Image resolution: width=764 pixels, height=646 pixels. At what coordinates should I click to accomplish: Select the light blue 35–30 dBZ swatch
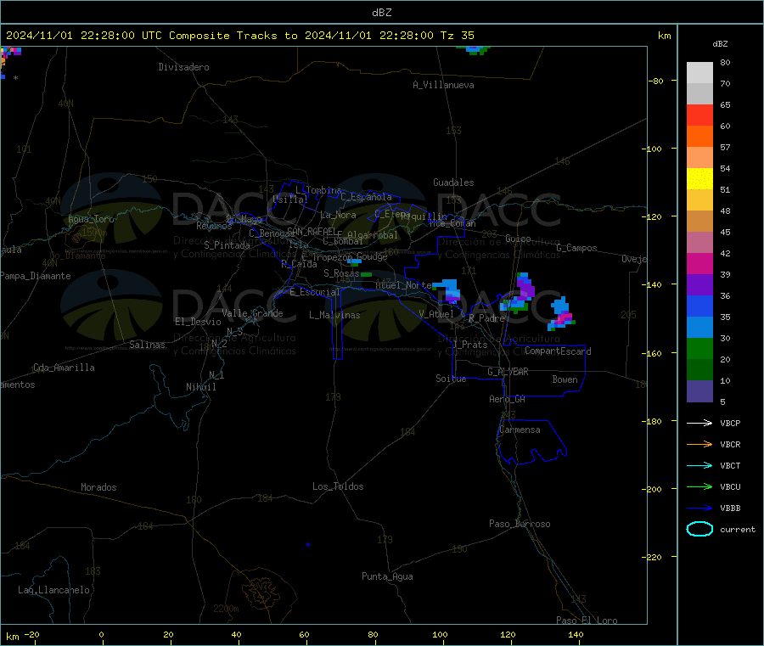(699, 327)
